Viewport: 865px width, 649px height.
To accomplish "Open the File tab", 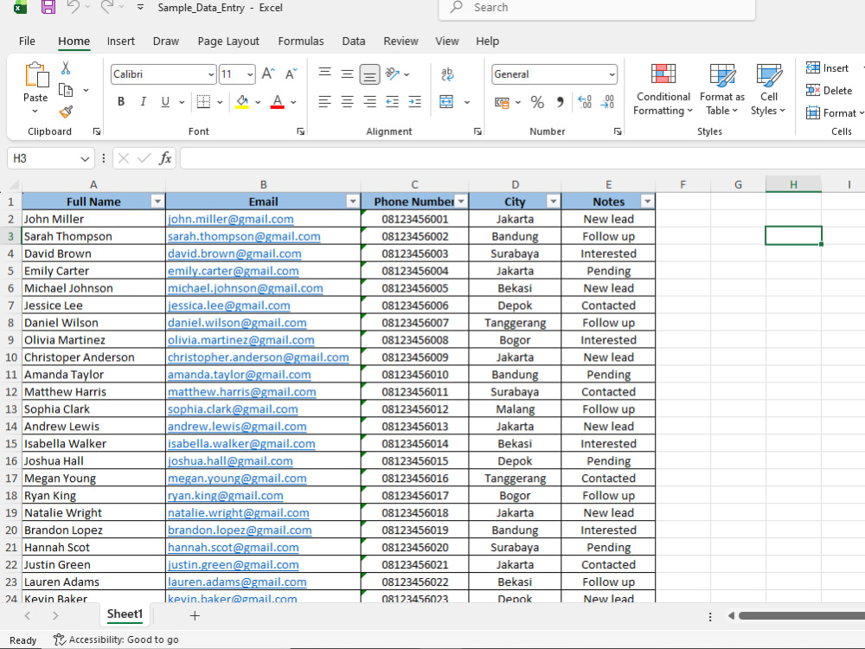I will [x=27, y=41].
